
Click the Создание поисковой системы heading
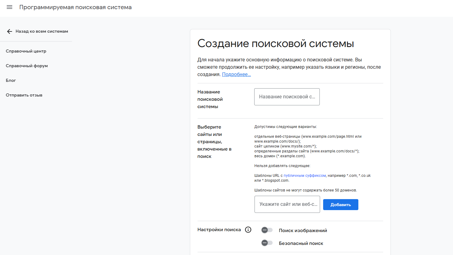point(275,43)
